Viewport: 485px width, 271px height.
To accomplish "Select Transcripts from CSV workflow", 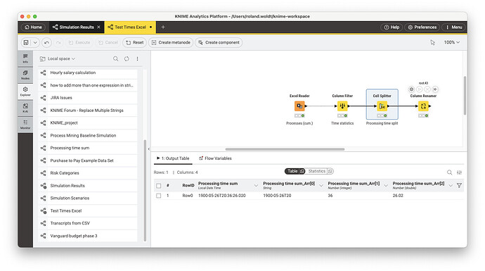I will tap(88, 223).
